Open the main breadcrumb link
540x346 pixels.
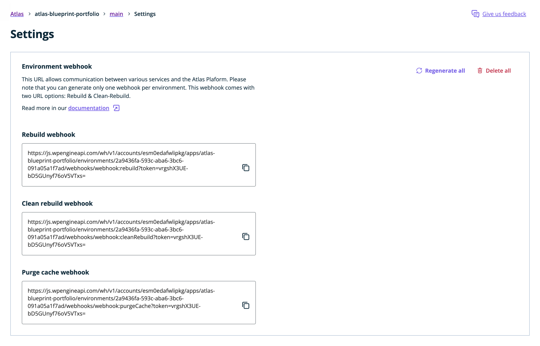click(116, 14)
